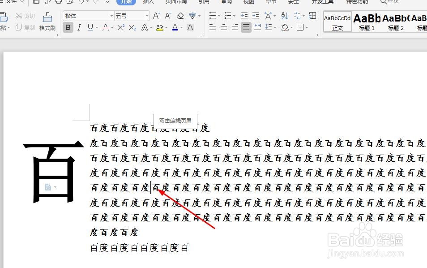
Task: Click the eraser Clear Formatting icon
Action: click(x=180, y=16)
